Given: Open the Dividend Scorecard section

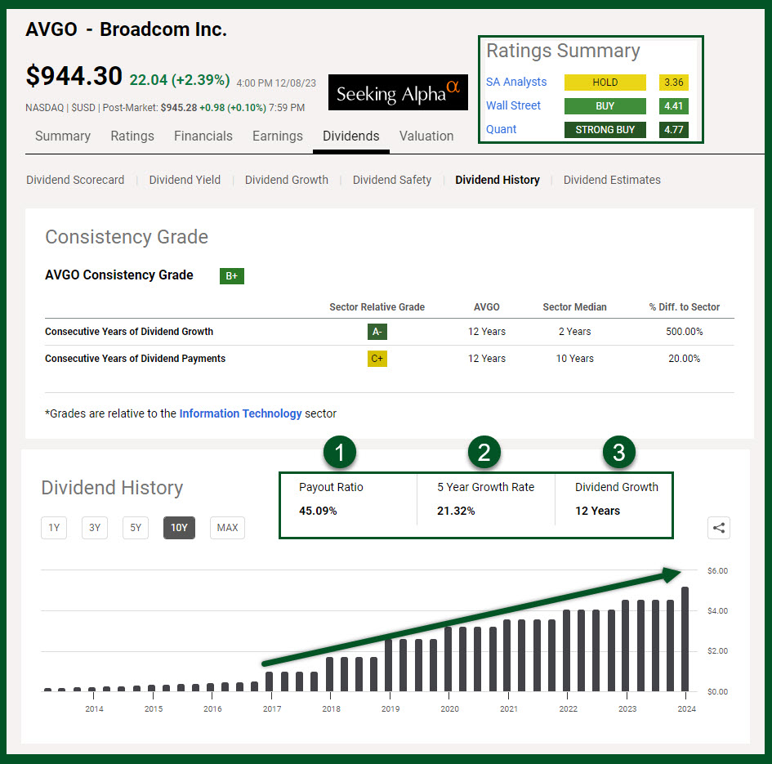Looking at the screenshot, I should [75, 180].
